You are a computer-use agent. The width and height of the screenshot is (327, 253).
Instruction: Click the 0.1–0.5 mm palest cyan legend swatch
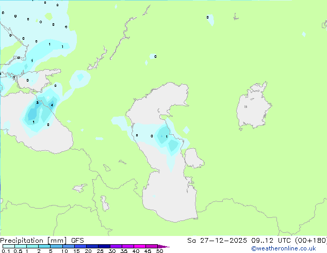click(x=9, y=246)
